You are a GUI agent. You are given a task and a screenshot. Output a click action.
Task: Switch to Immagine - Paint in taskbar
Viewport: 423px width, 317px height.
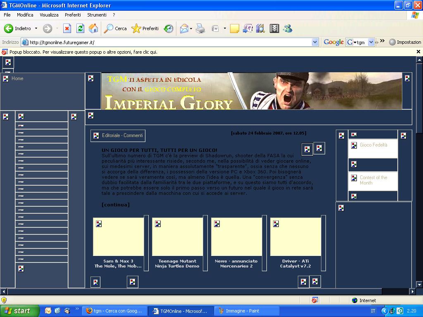(242, 311)
